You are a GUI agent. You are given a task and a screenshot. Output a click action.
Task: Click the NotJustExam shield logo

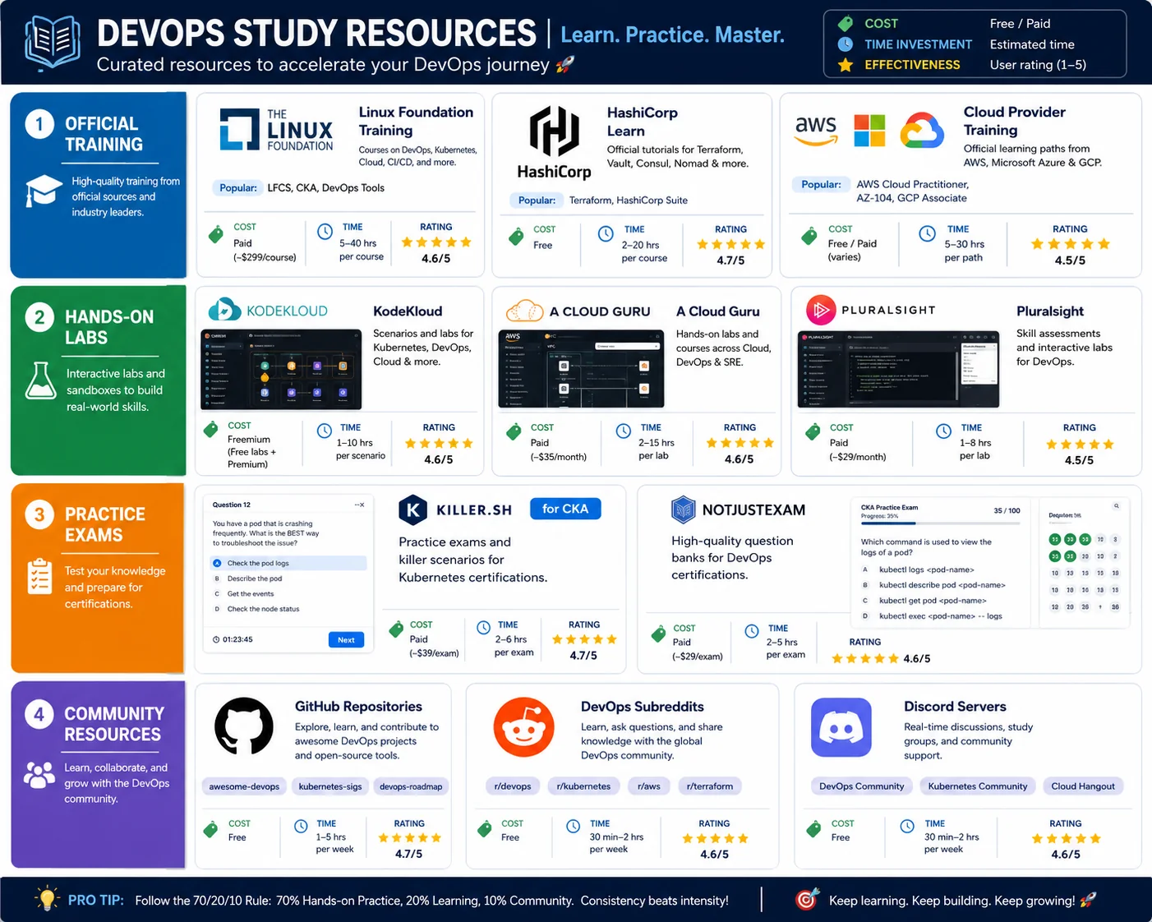click(684, 510)
